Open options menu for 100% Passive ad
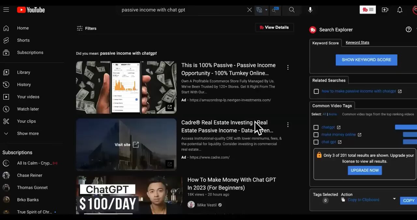417x220 pixels. coord(288,67)
